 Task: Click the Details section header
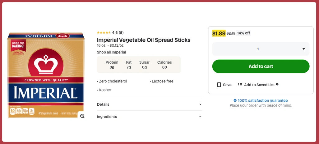[103, 104]
